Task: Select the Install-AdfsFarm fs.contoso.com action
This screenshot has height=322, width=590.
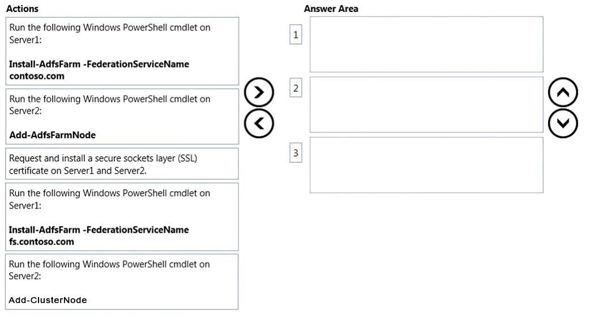Action: coord(122,217)
